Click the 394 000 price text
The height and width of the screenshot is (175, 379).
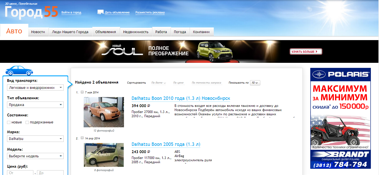click(141, 106)
